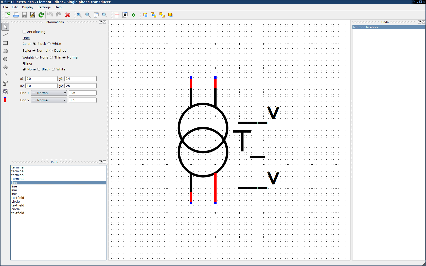This screenshot has height=266, width=426.
Task: Select the Rectangle drawing tool
Action: point(5,43)
